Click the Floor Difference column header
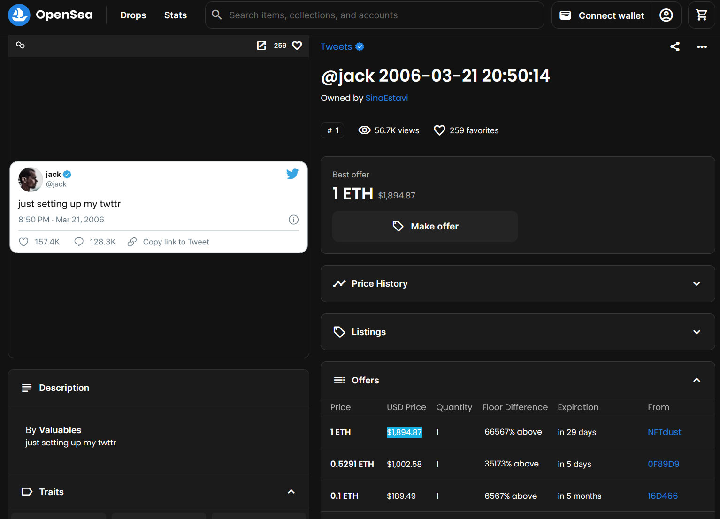The height and width of the screenshot is (519, 720). 515,407
